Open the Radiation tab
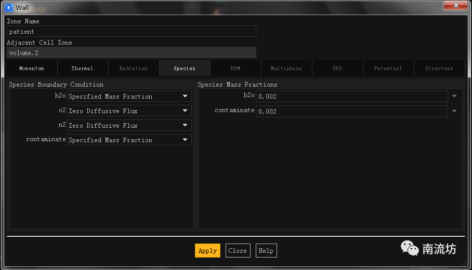 click(x=134, y=68)
